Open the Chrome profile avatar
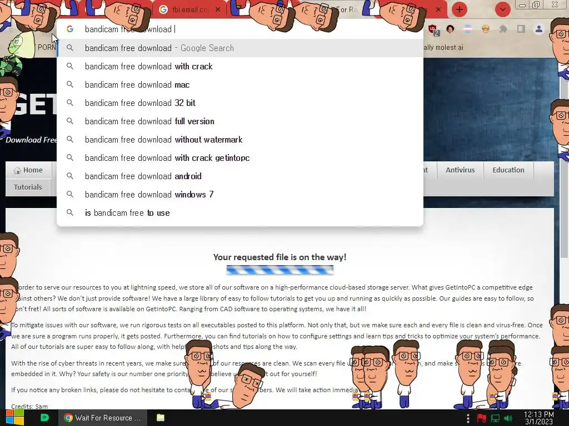569x426 pixels. 539,29
